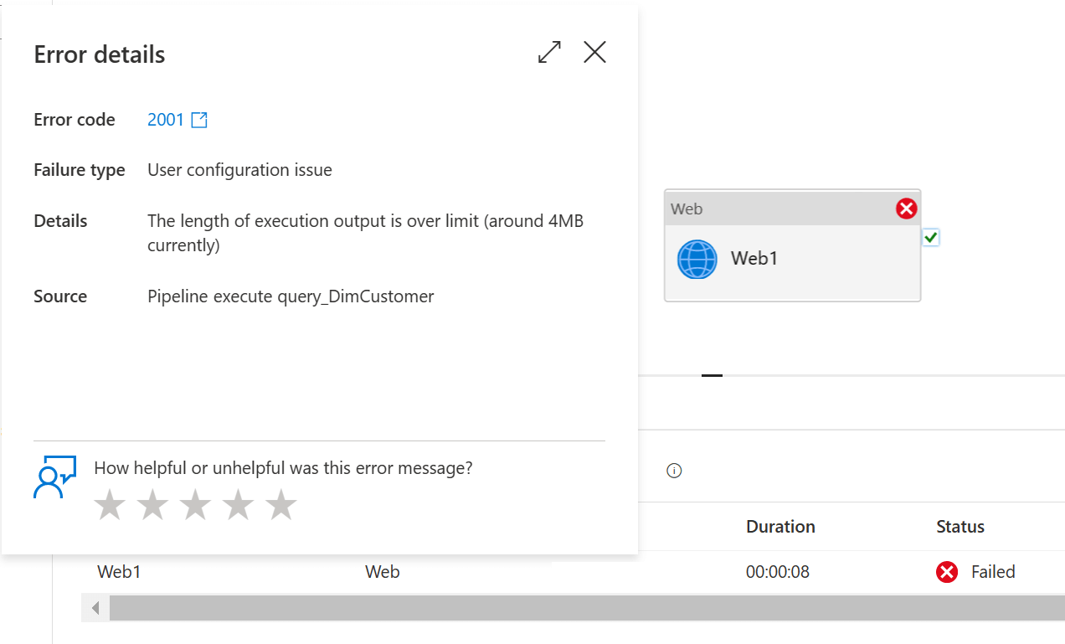Click the feedback person icon
The width and height of the screenshot is (1065, 644).
pos(54,477)
